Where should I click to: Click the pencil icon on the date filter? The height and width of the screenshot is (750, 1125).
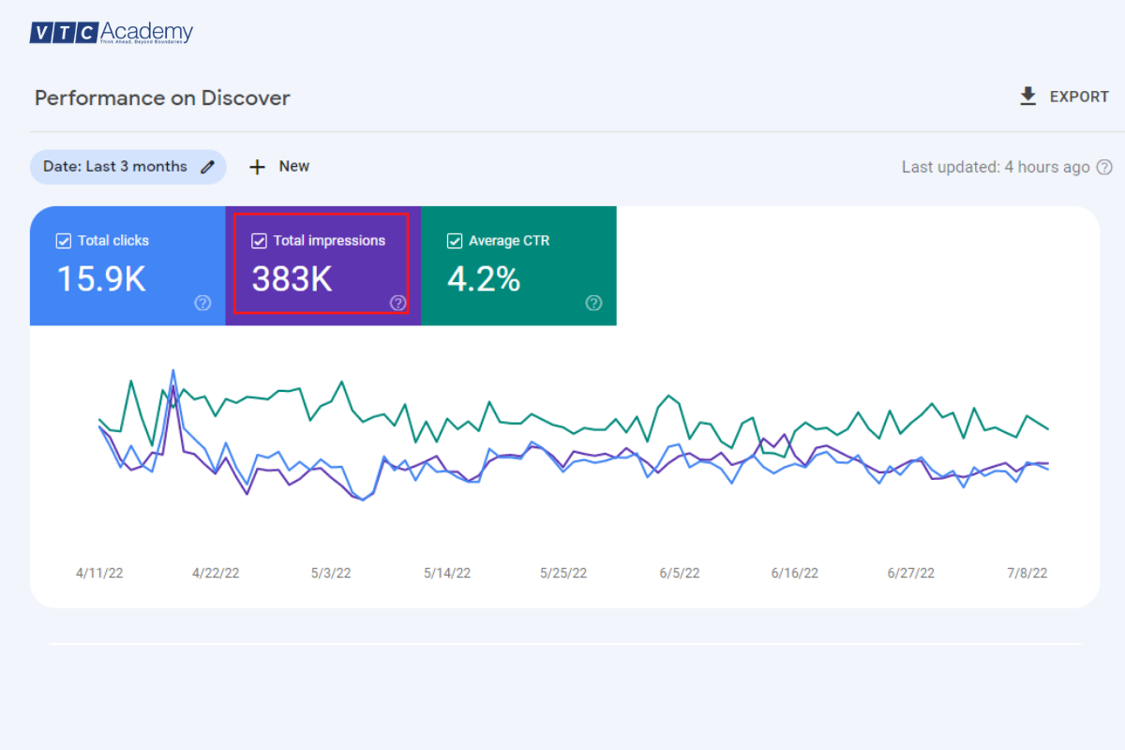click(x=207, y=166)
